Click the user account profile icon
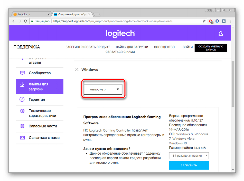Screen dimensions: 244x181 tap(220, 34)
